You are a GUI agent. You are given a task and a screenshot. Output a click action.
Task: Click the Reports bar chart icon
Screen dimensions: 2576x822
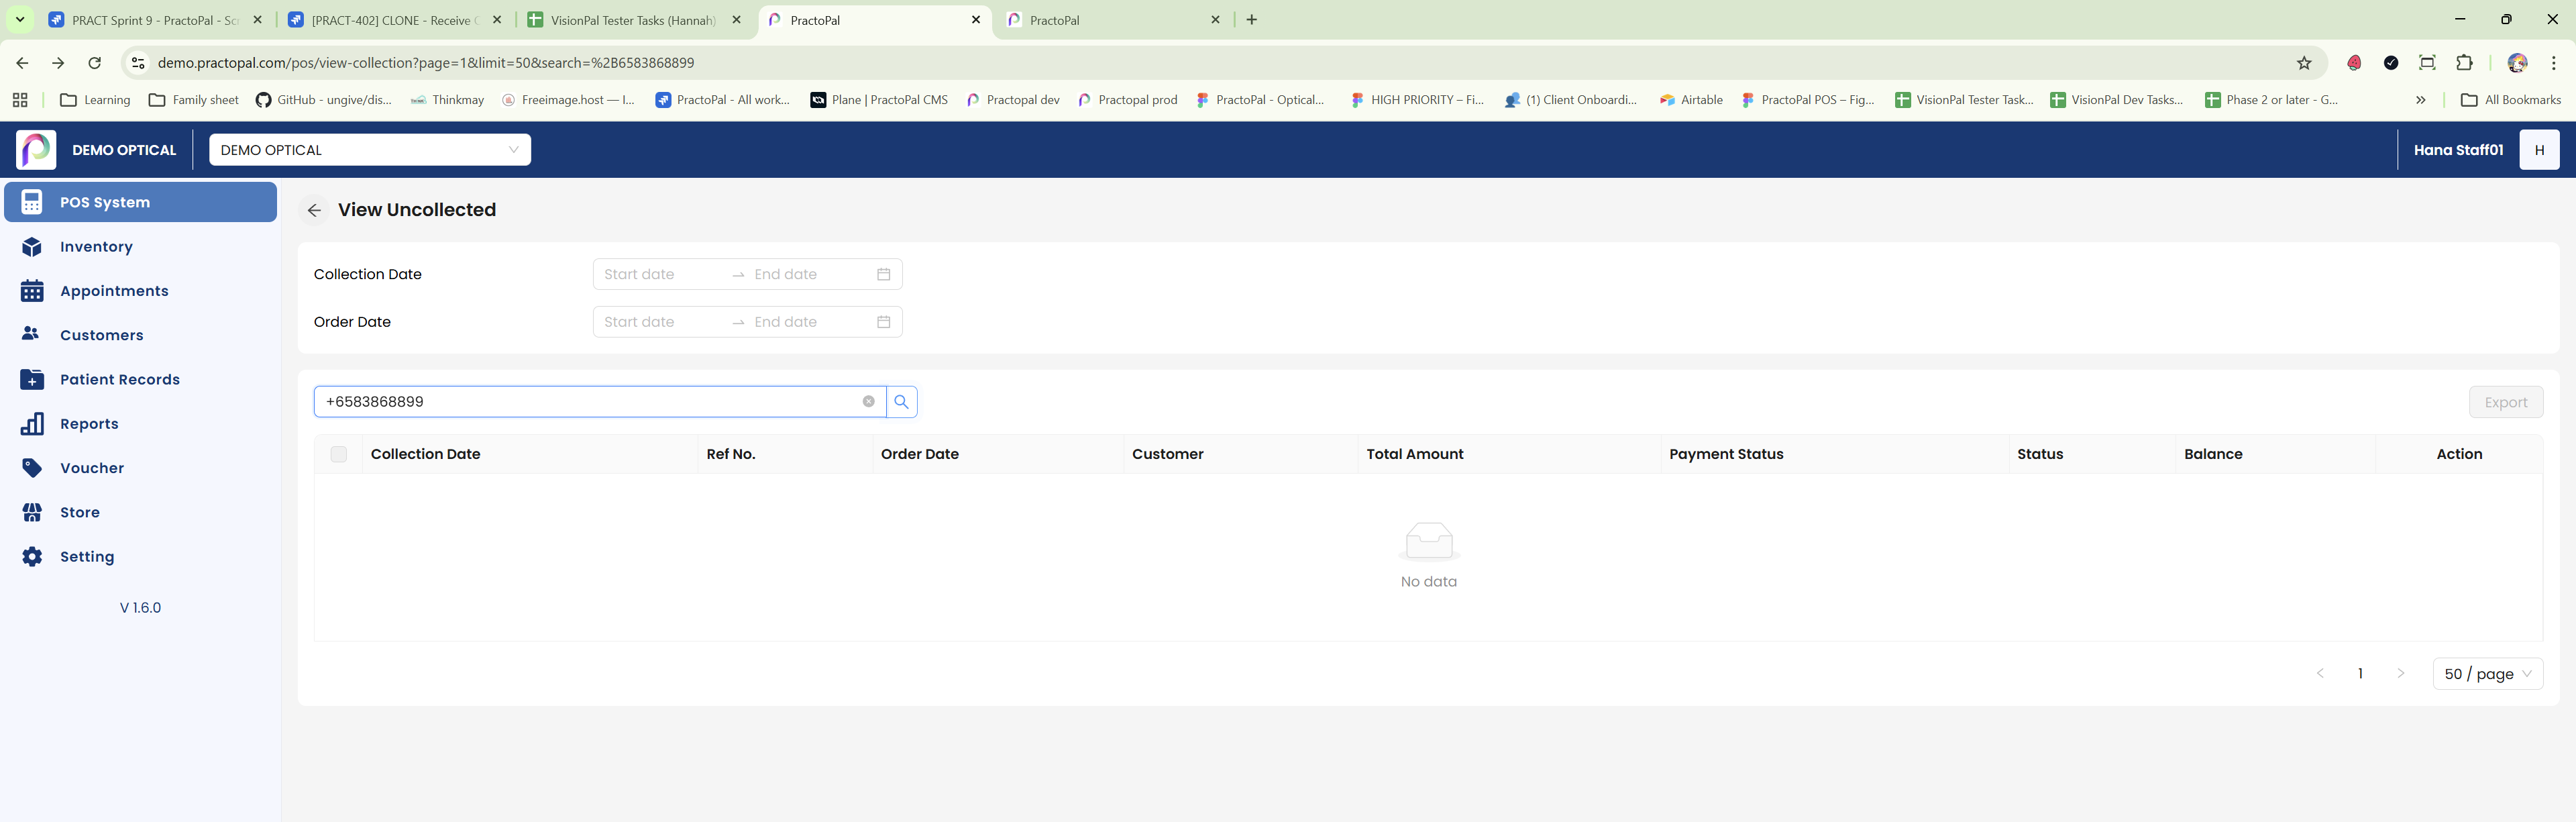tap(32, 424)
